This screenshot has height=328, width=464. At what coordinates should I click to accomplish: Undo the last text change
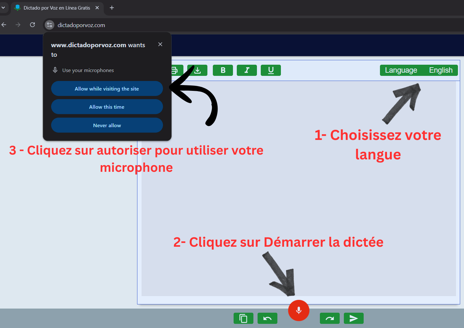click(267, 318)
